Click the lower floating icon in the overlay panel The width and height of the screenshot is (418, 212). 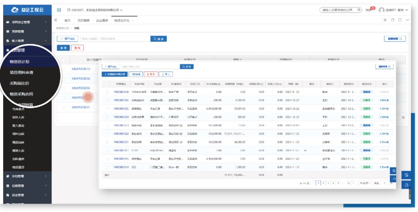click(394, 179)
